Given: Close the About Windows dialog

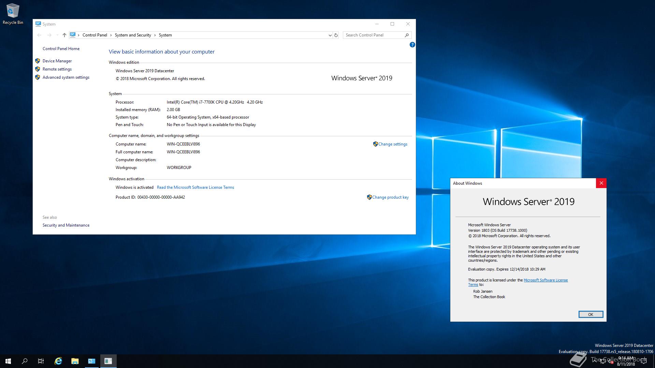Looking at the screenshot, I should tap(601, 183).
